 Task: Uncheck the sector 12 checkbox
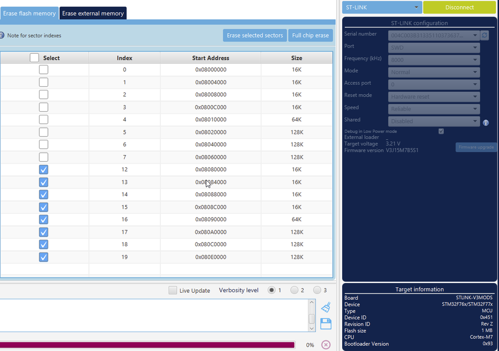[43, 170]
